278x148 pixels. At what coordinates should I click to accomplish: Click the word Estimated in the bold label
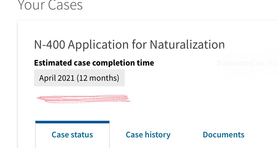53,63
